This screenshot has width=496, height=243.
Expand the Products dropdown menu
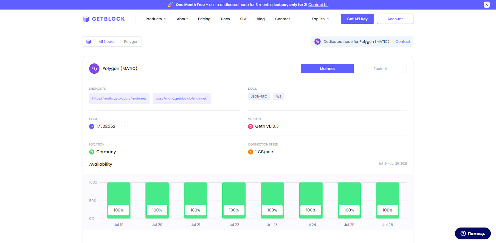pos(156,19)
